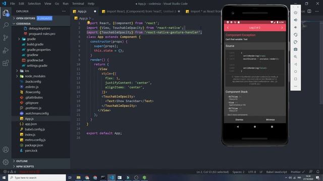Image resolution: width=323 pixels, height=181 pixels.
Task: Open the Explorer view in activity bar
Action: coord(6,13)
